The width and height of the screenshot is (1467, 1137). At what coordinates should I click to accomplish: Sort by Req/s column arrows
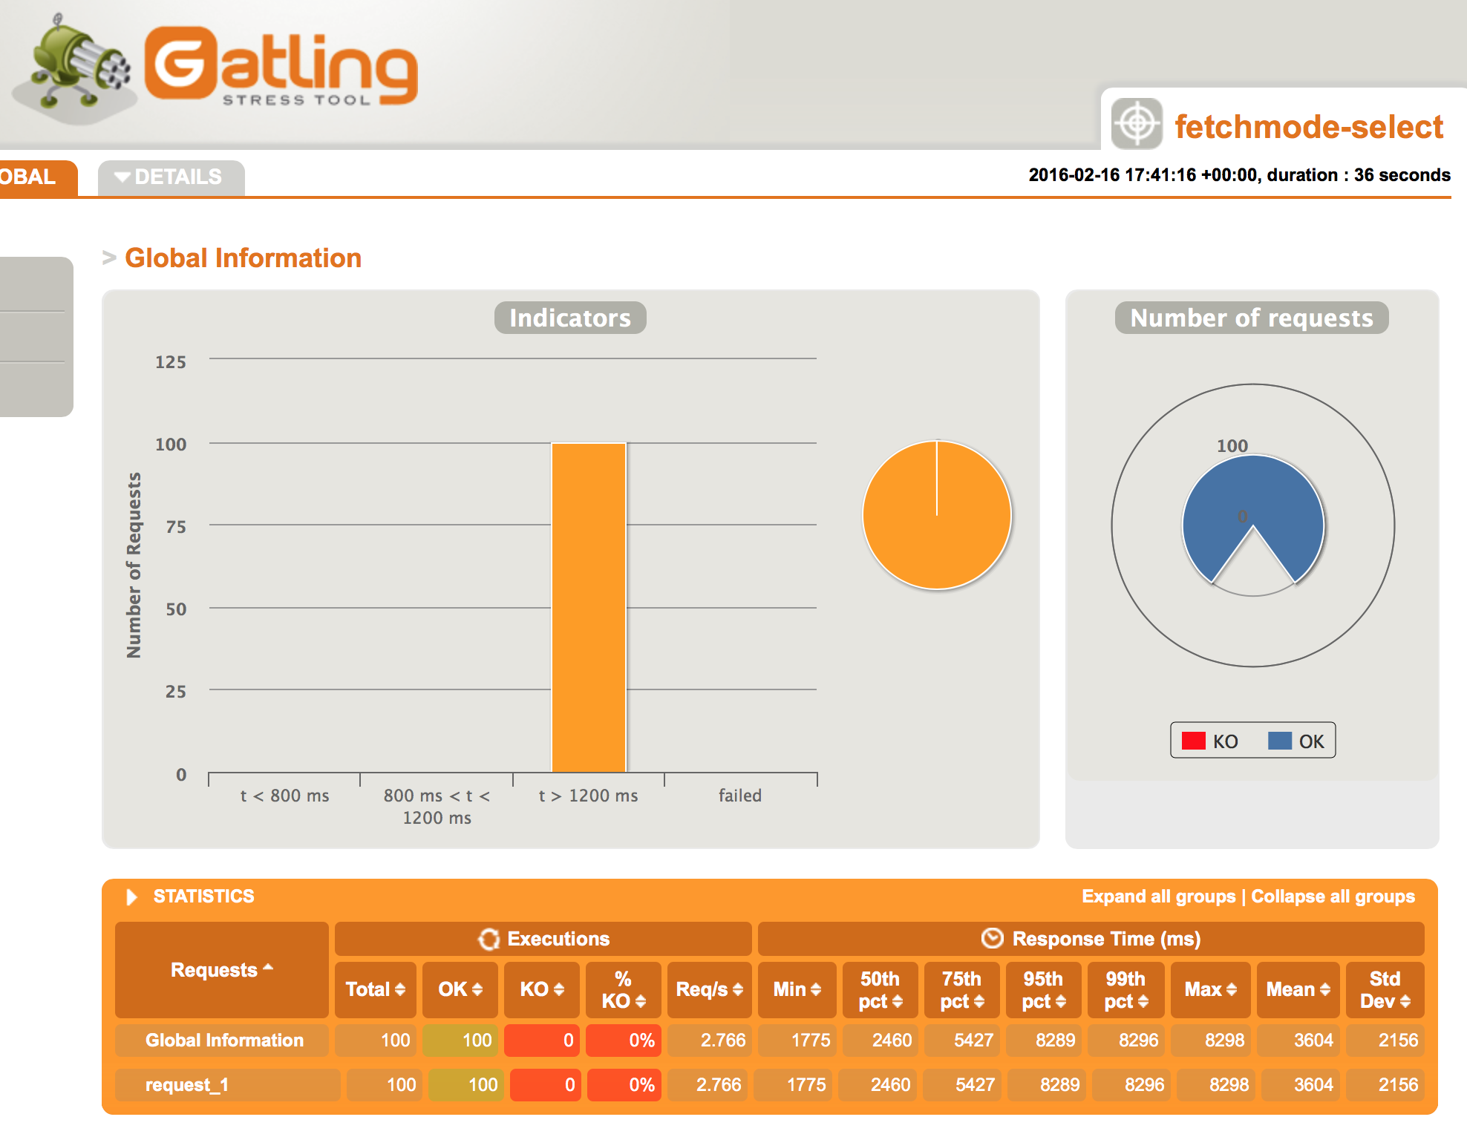(x=738, y=989)
